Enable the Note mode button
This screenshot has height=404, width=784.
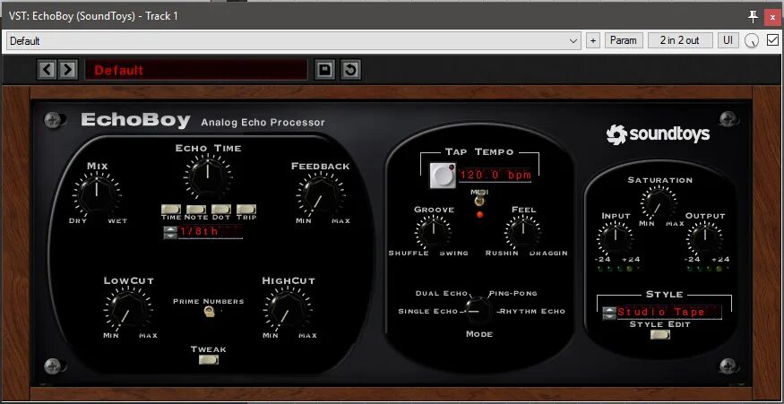pyautogui.click(x=196, y=209)
